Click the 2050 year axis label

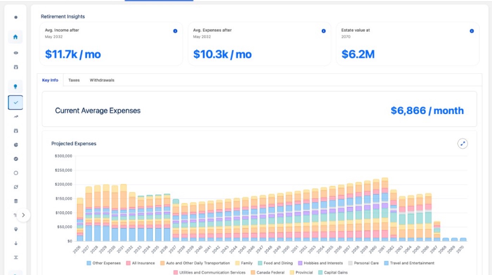click(286, 249)
